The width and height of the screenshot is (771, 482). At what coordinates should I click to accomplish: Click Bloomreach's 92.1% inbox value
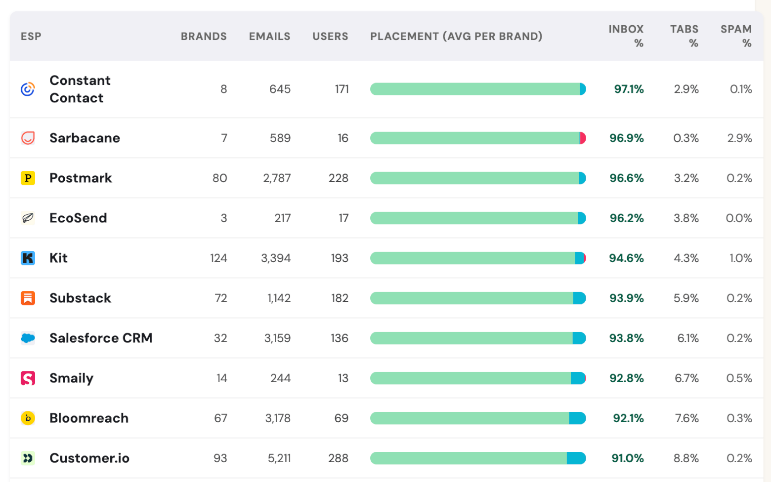coord(629,418)
